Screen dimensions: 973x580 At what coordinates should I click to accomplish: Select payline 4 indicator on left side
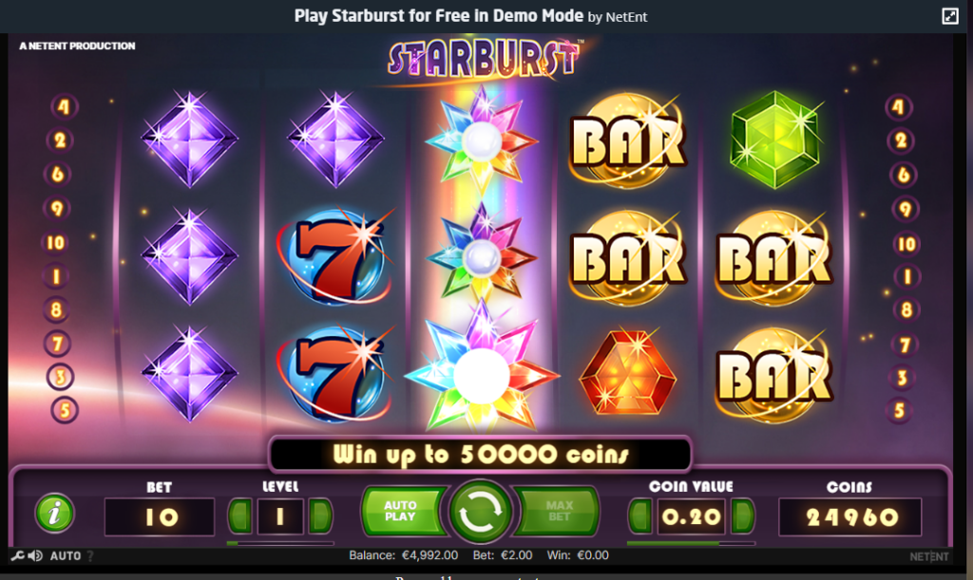[x=64, y=106]
